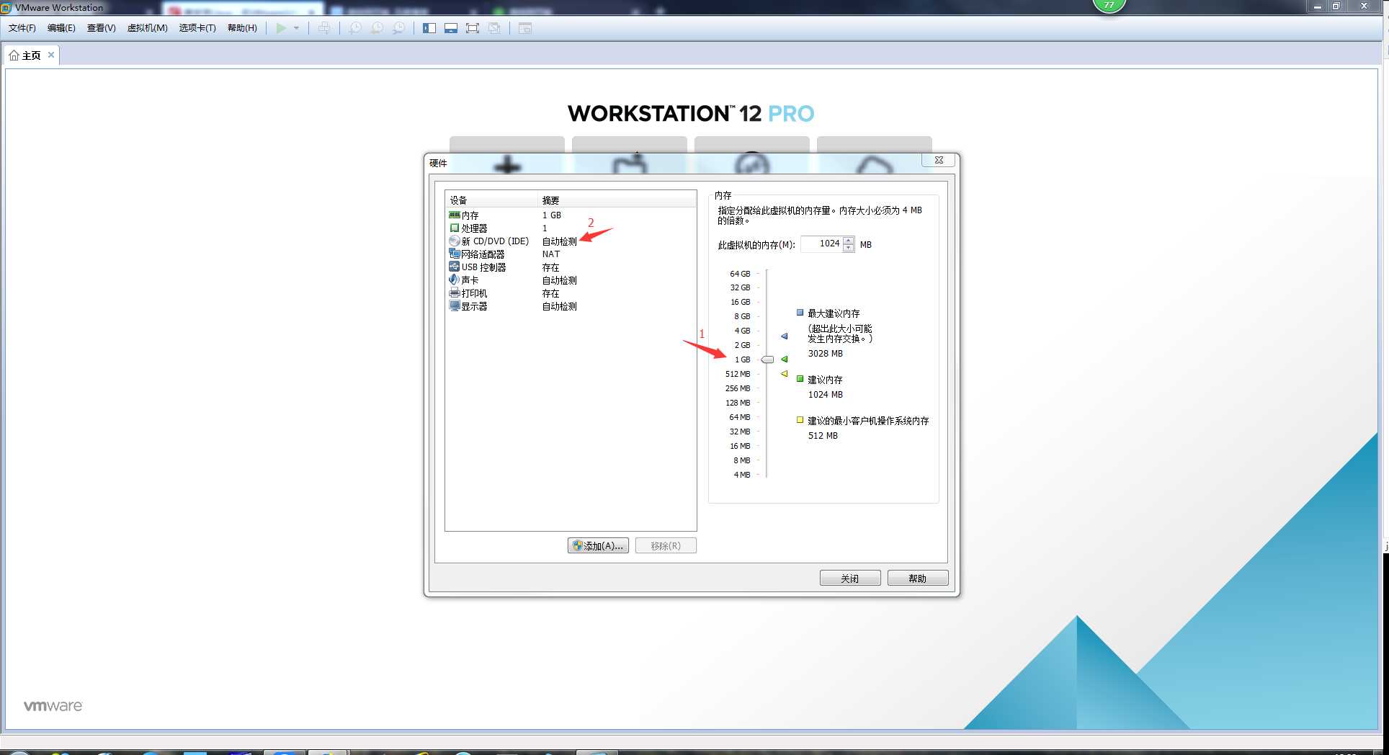Click the yellow minimum guest memory marker

point(785,373)
